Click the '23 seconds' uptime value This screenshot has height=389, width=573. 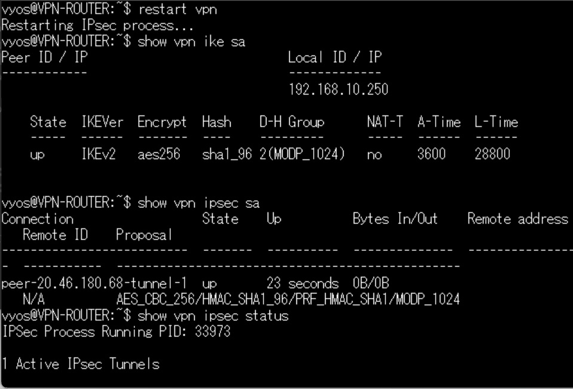[302, 283]
